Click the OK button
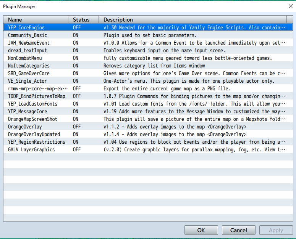The height and width of the screenshot is (239, 296). tap(201, 230)
